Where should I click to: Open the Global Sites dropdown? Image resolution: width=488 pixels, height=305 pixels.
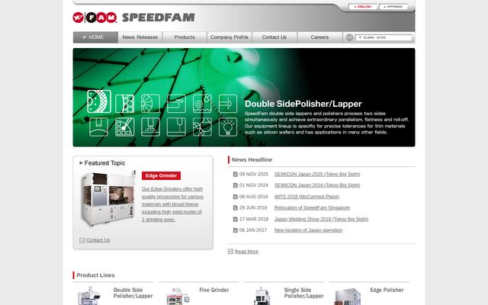[384, 37]
